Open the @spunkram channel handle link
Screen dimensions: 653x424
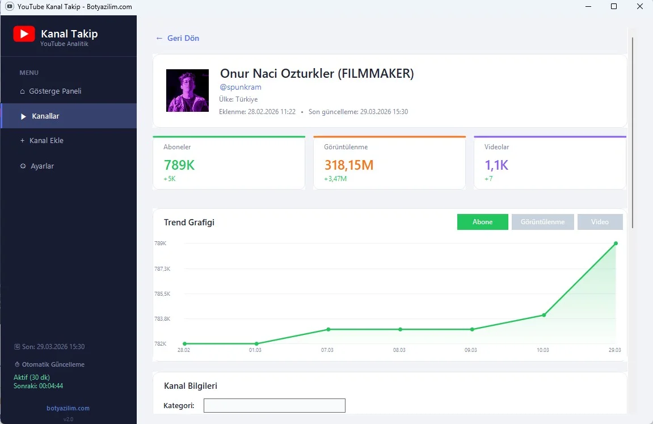pos(241,87)
